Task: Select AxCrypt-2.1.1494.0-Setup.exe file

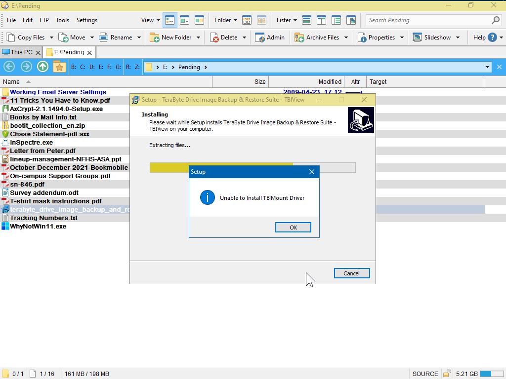Action: click(x=56, y=109)
